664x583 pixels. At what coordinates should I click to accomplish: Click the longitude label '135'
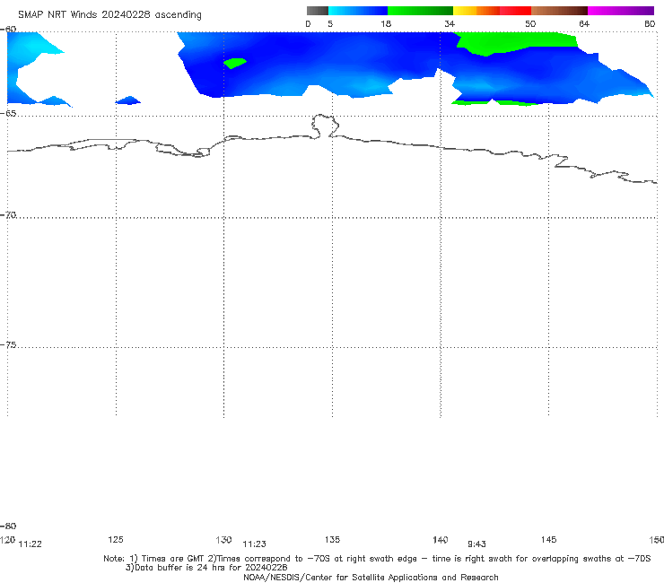click(332, 540)
